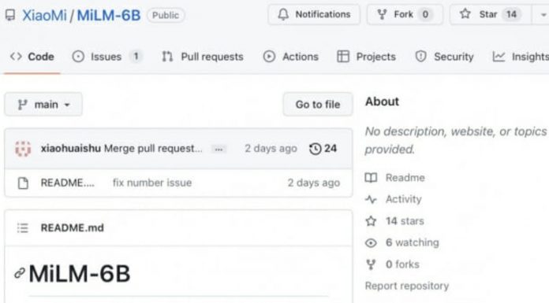Open the README file in the file list

[x=68, y=183]
